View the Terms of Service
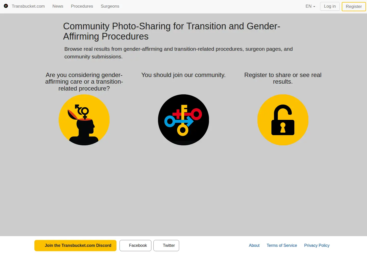Image resolution: width=367 pixels, height=255 pixels. pos(282,246)
